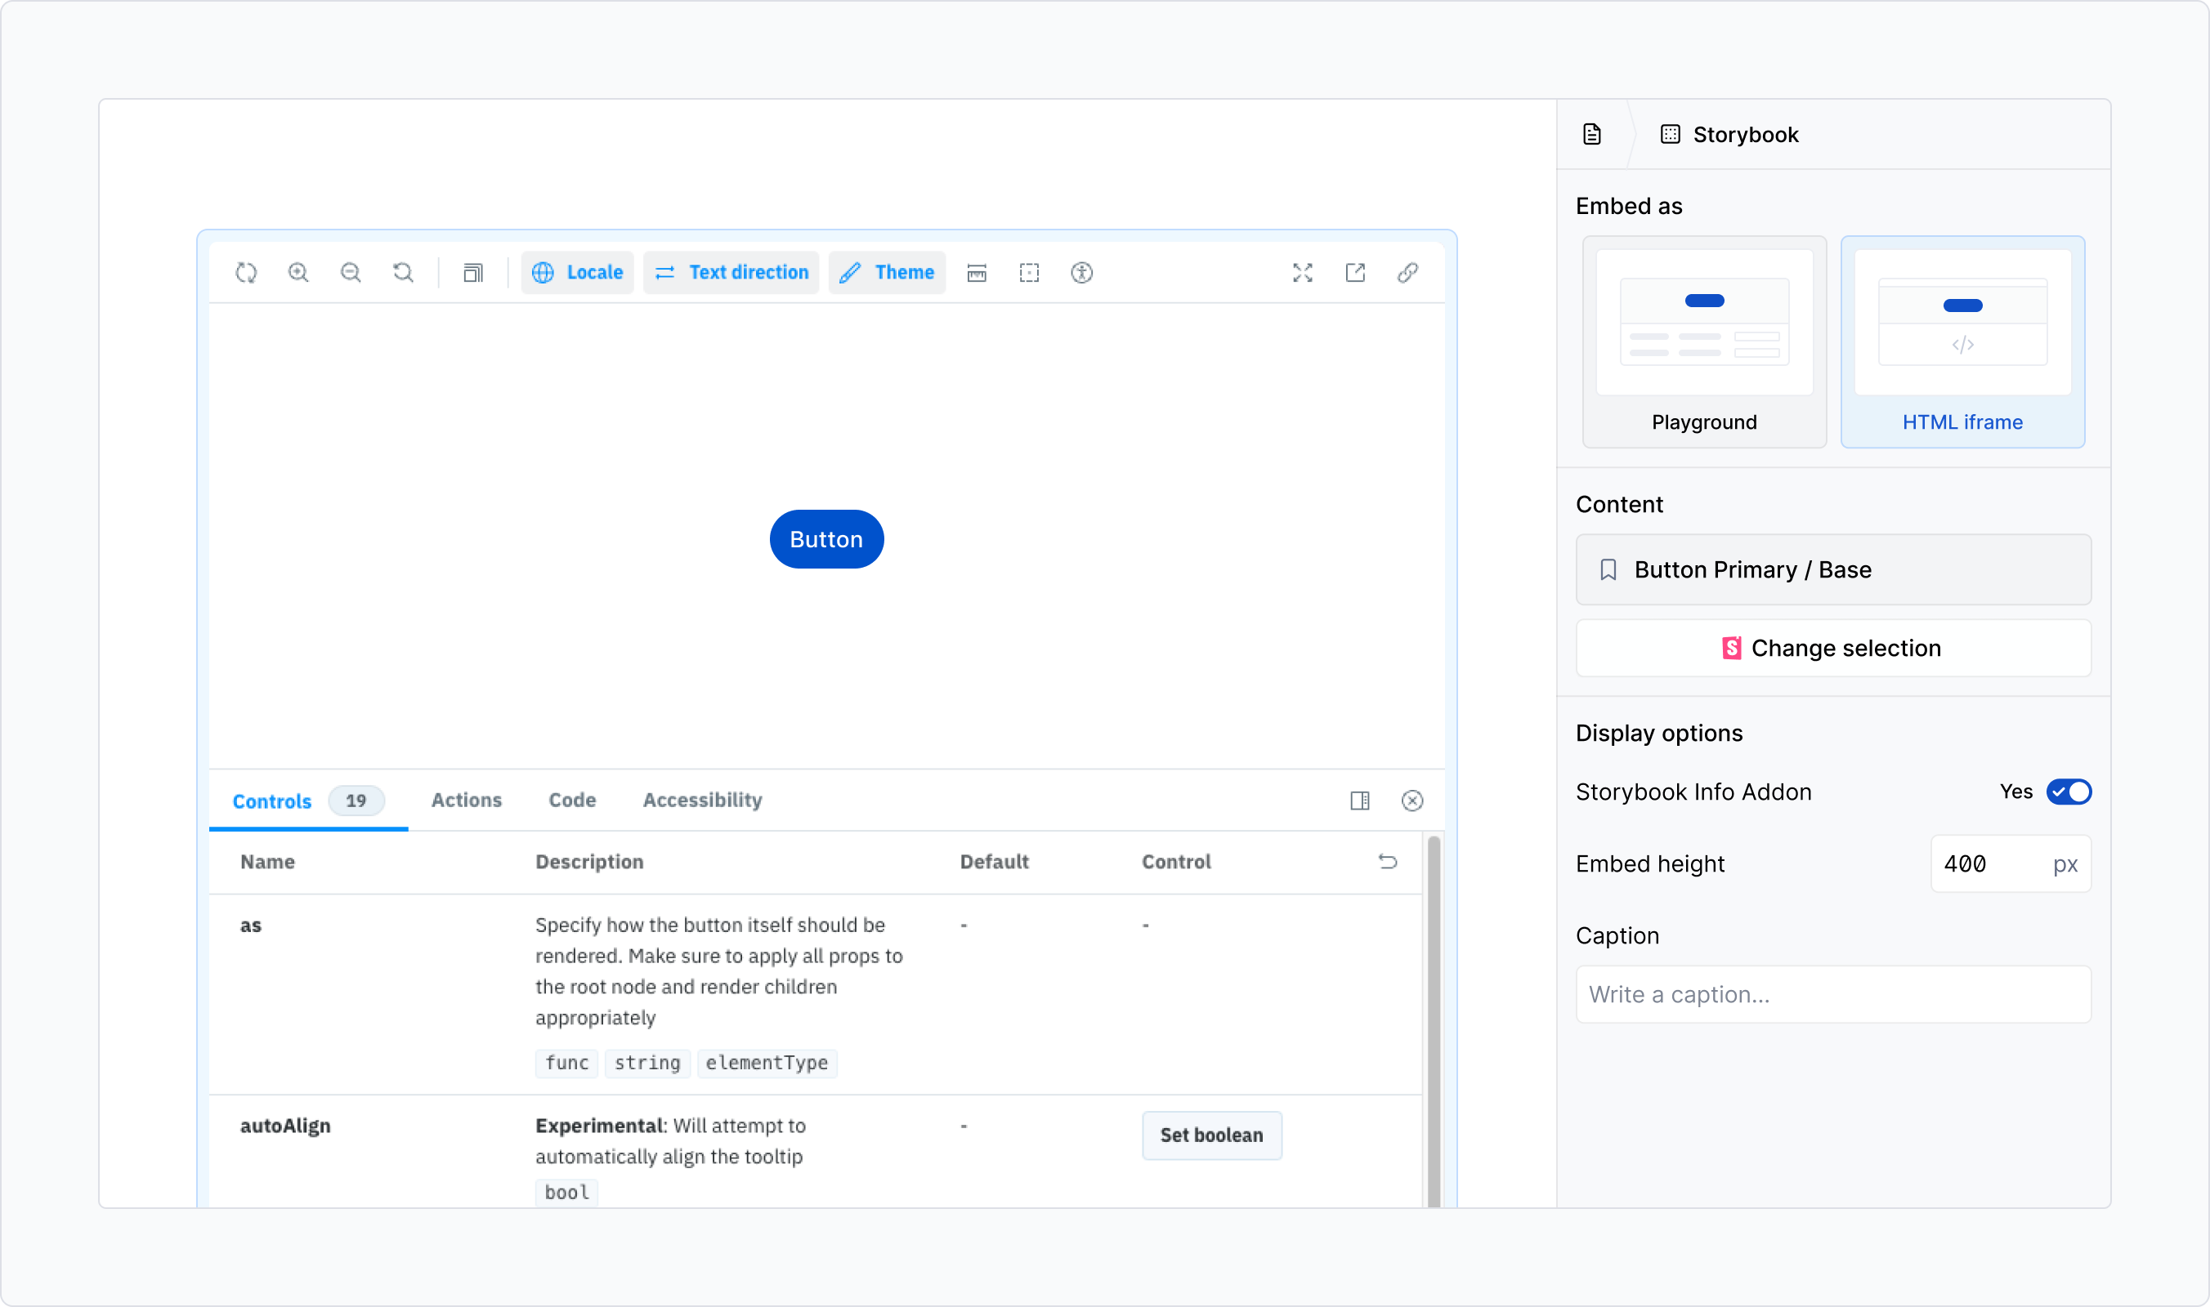Click the "Description" column header
The height and width of the screenshot is (1307, 2210).
(589, 861)
